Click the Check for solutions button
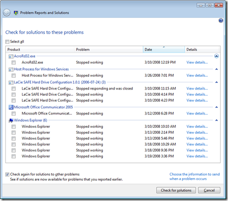The height and width of the screenshot is (201, 228). [176, 190]
